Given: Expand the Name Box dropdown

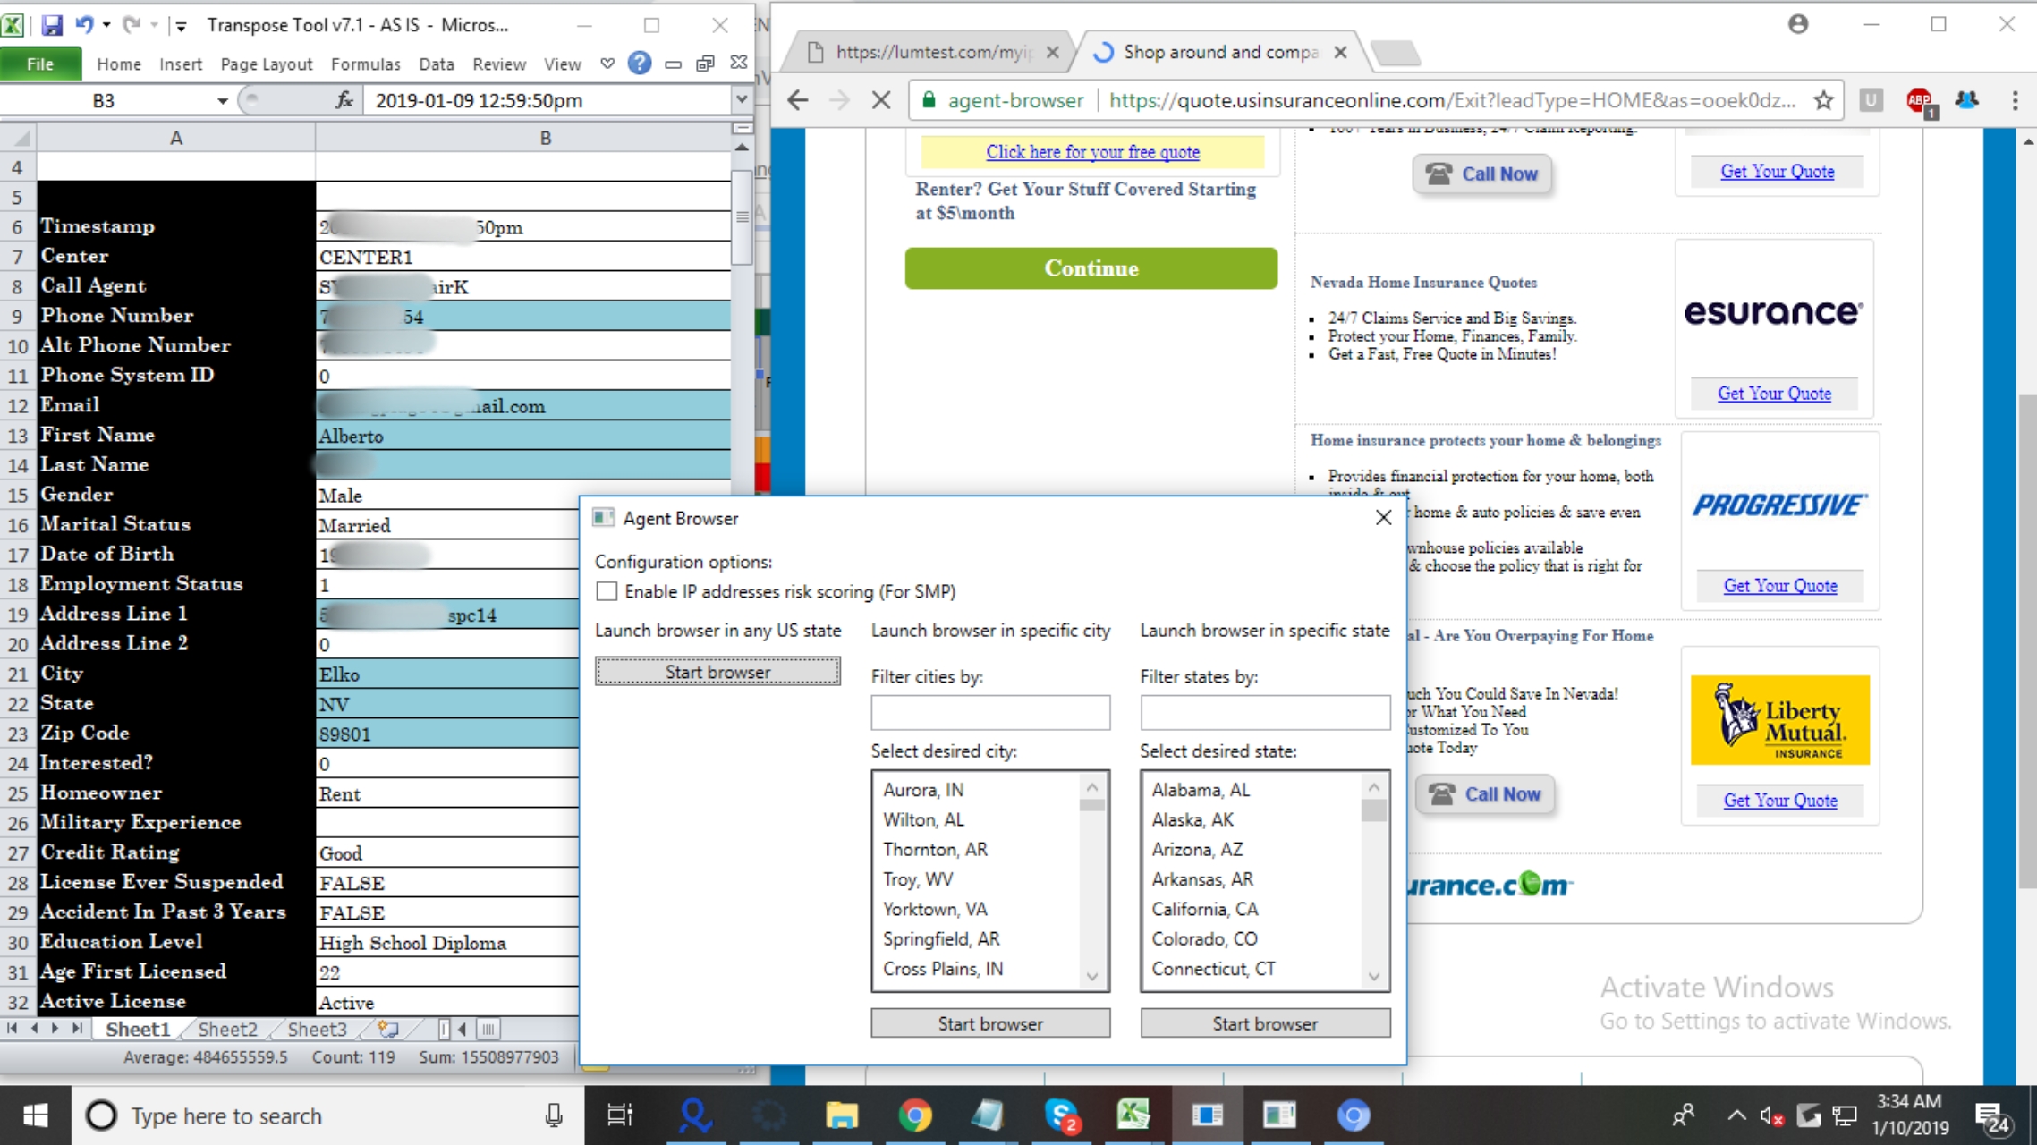Looking at the screenshot, I should click(x=222, y=101).
